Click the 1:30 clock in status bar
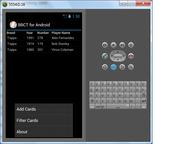187x144 pixels. (76, 16)
